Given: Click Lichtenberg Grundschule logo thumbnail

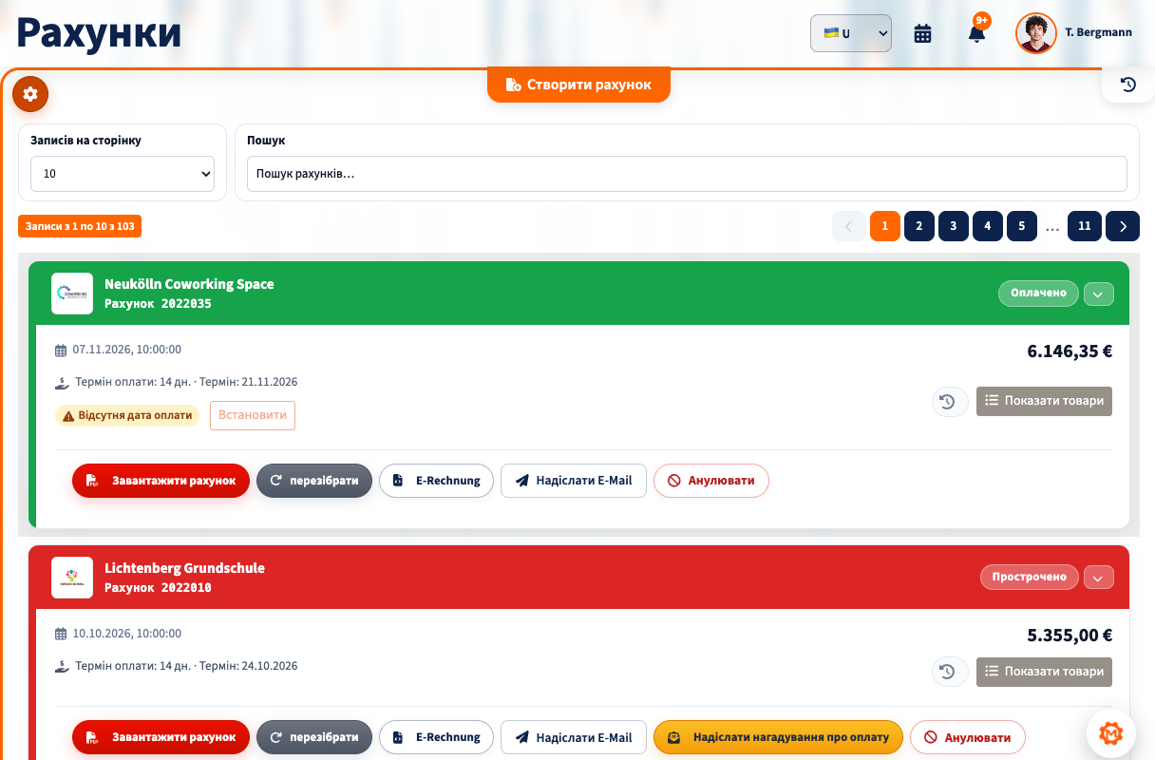Looking at the screenshot, I should (x=72, y=578).
